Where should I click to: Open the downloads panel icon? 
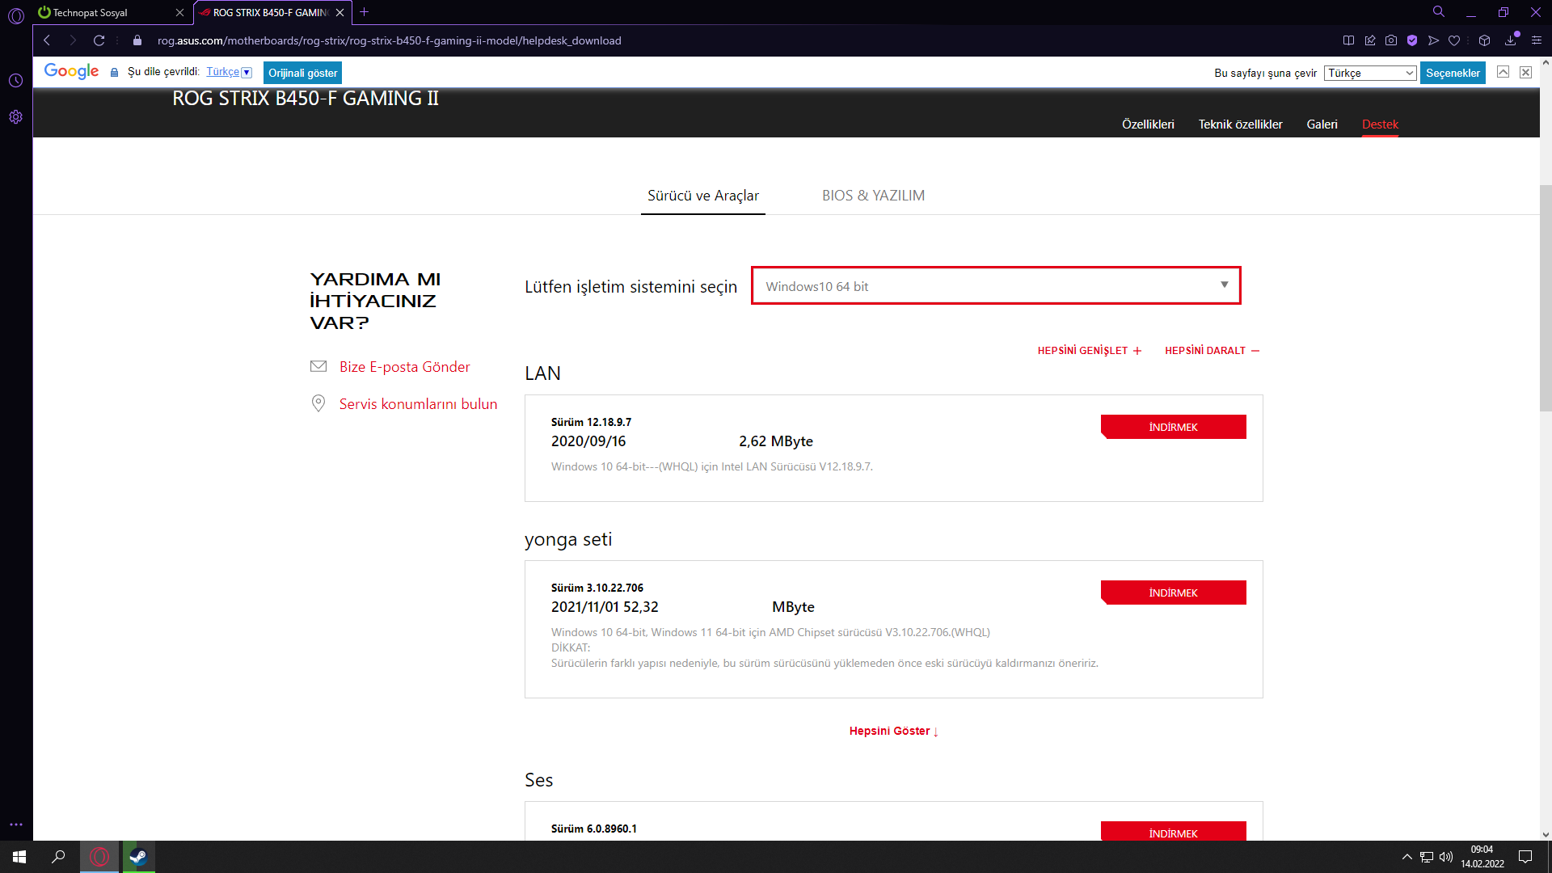1511,40
